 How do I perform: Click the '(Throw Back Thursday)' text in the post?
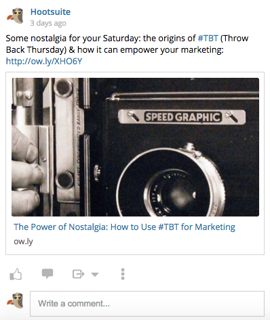127,44
